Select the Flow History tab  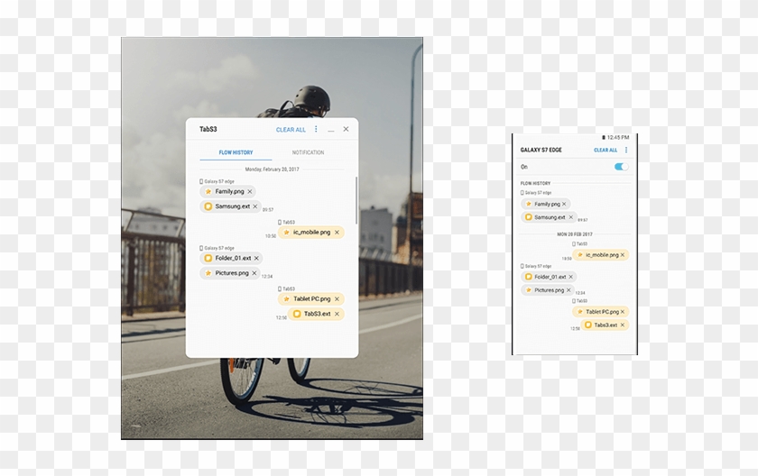tap(236, 152)
